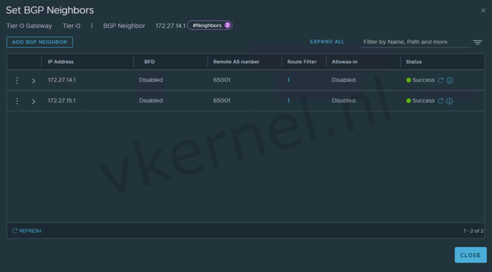Close dialog with the X icon
This screenshot has width=492, height=272.
point(483,11)
